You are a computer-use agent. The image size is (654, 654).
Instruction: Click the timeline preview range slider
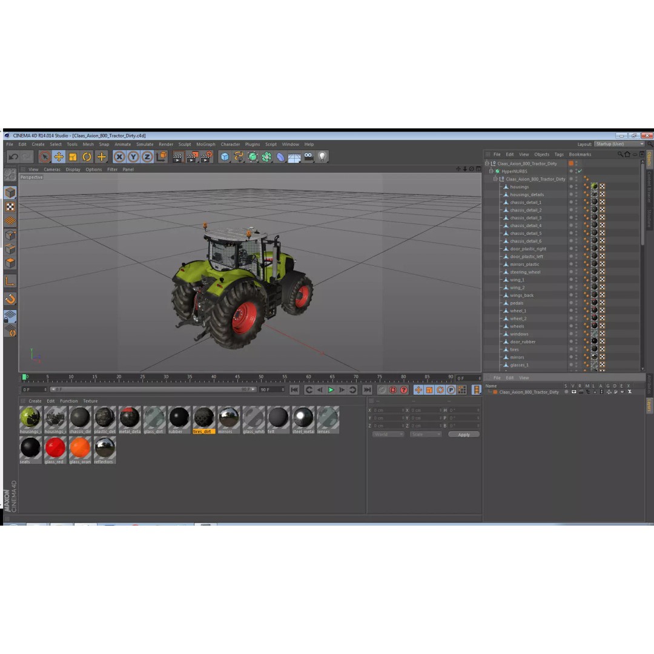click(x=153, y=389)
